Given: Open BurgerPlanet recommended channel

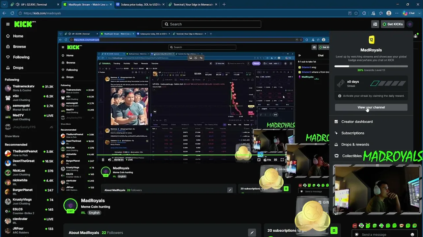Looking at the screenshot, I should point(29,192).
